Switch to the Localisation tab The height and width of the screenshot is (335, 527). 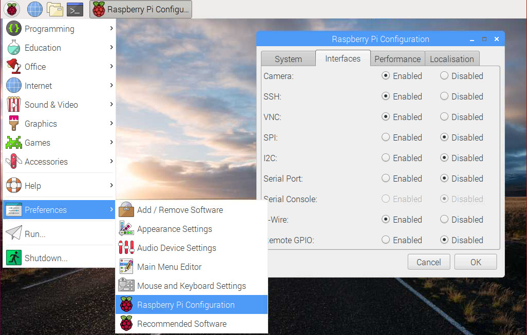click(x=452, y=59)
